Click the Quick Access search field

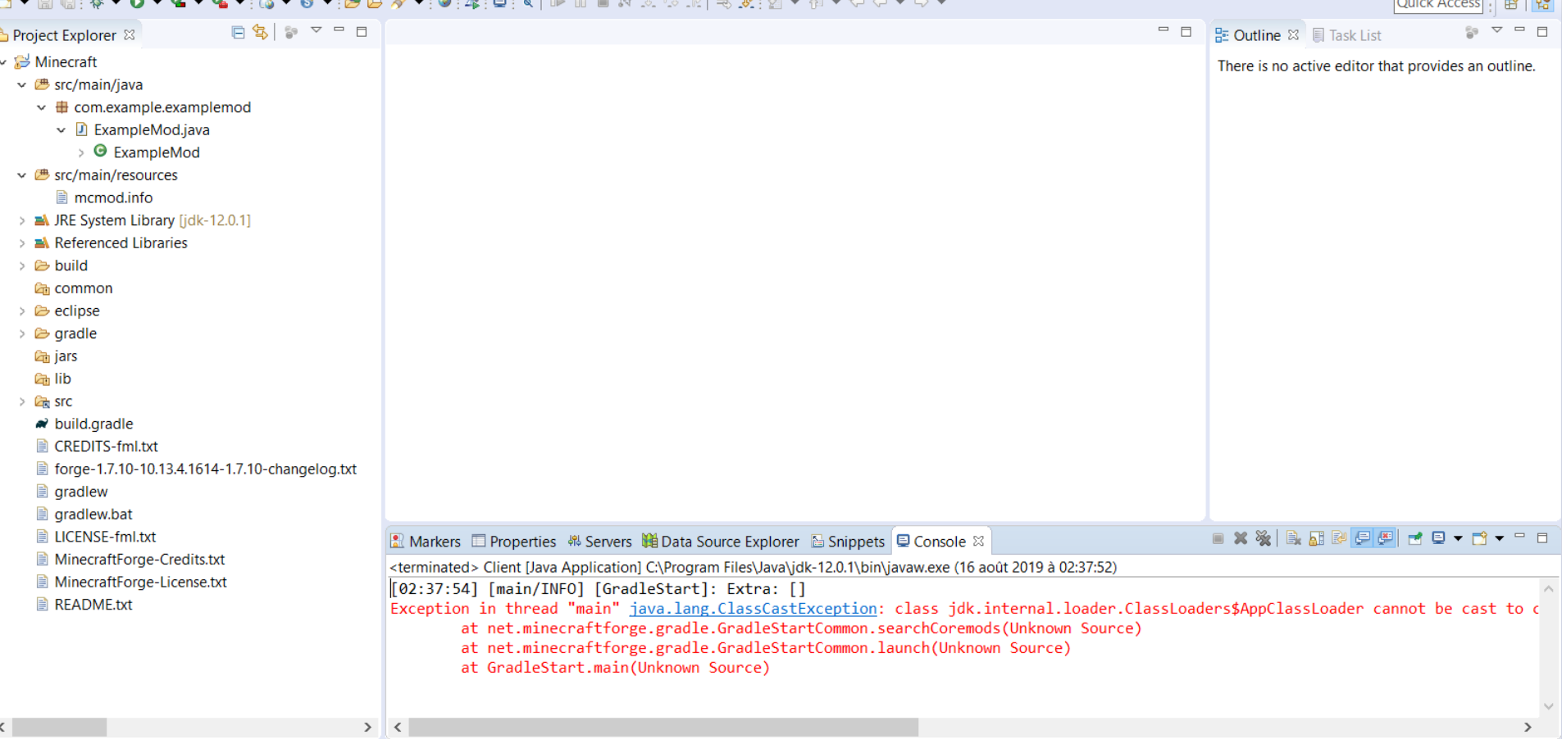pos(1438,5)
